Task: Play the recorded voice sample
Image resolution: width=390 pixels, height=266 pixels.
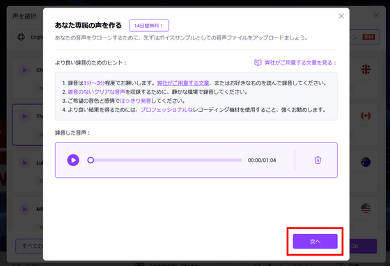Action: [x=73, y=160]
